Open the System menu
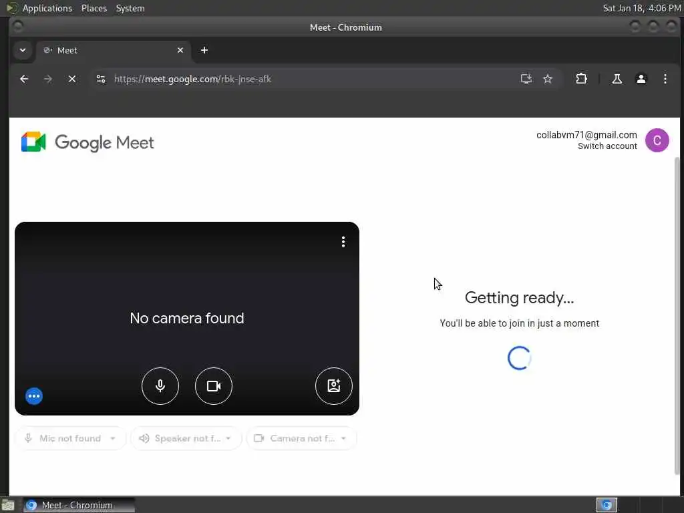The image size is (684, 513). (x=130, y=8)
